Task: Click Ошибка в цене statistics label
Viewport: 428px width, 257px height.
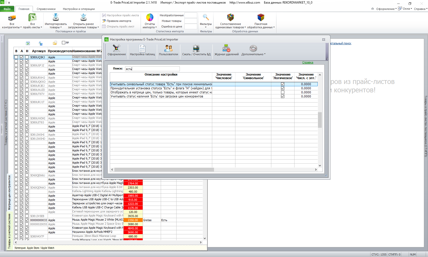Action: [171, 26]
